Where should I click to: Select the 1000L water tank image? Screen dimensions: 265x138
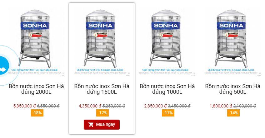pos(167,39)
